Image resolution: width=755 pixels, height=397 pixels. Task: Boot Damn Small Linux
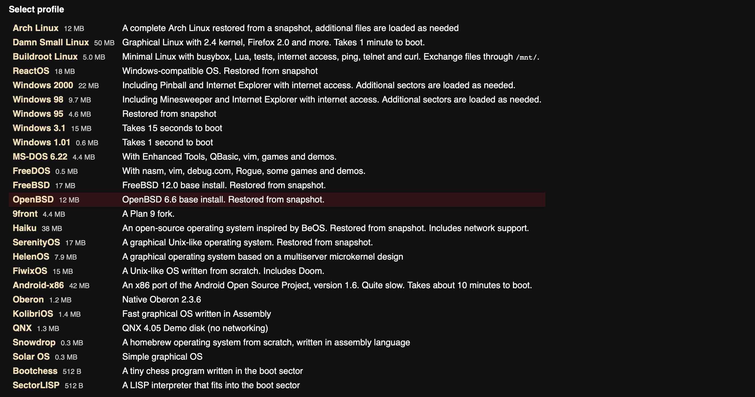coord(51,42)
